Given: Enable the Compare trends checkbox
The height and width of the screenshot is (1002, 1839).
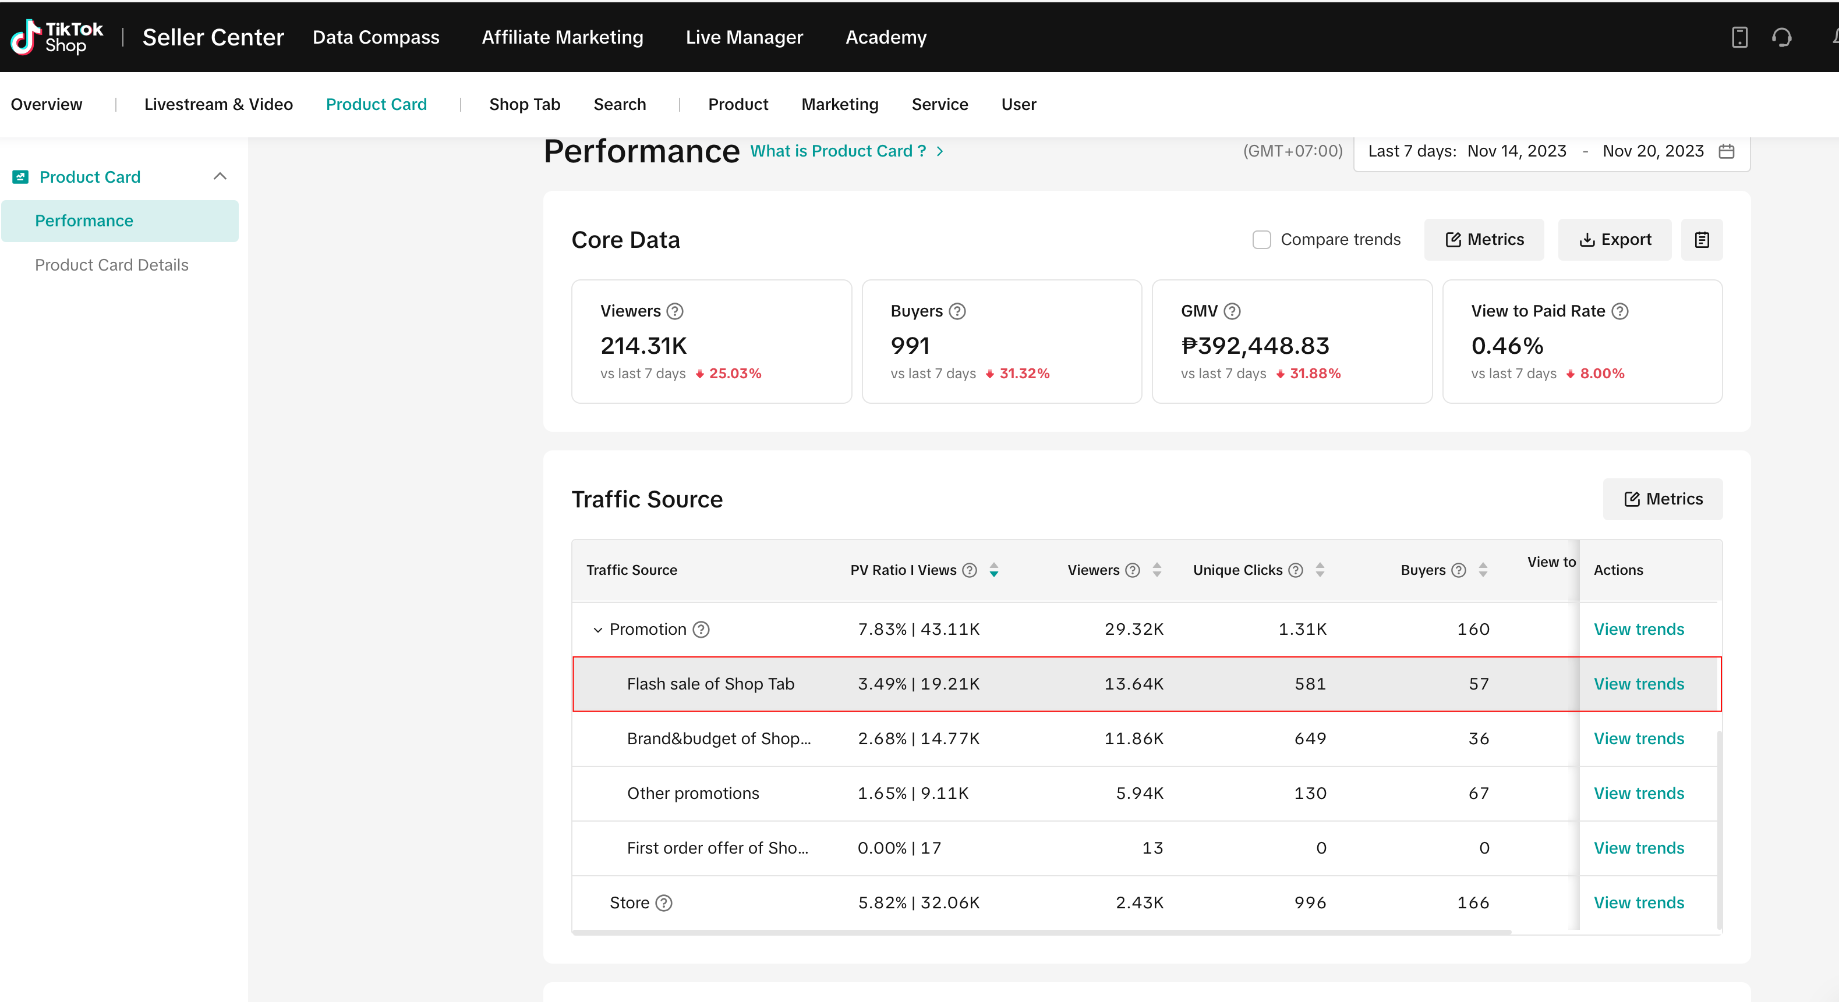Looking at the screenshot, I should click(x=1261, y=240).
